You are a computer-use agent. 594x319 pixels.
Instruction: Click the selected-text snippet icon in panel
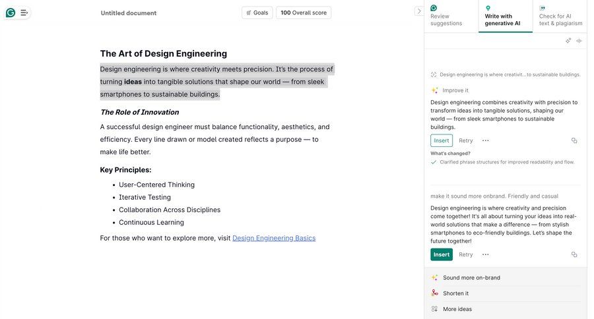tap(434, 74)
